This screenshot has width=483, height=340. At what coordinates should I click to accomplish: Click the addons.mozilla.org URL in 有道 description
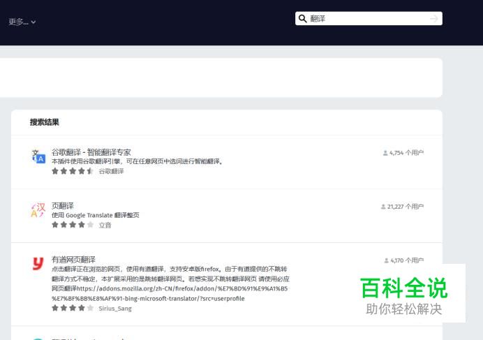[x=170, y=293]
